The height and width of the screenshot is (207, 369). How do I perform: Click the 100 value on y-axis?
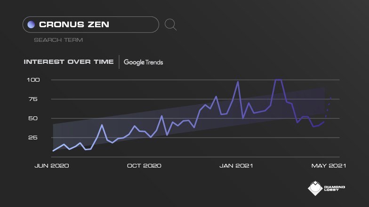33,80
